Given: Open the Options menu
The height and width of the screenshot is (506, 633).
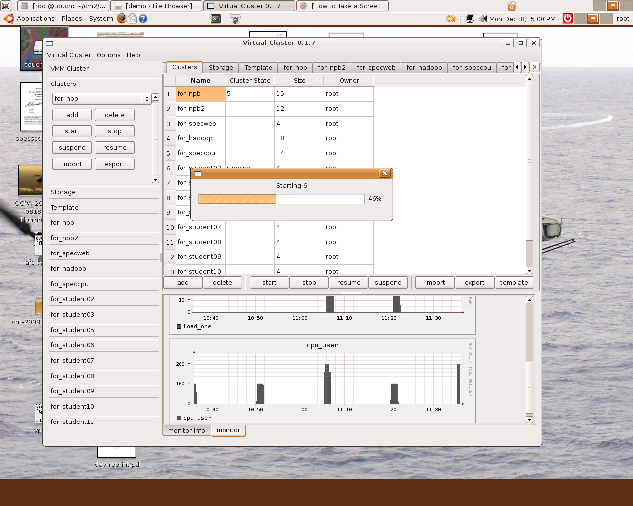Looking at the screenshot, I should pos(108,55).
